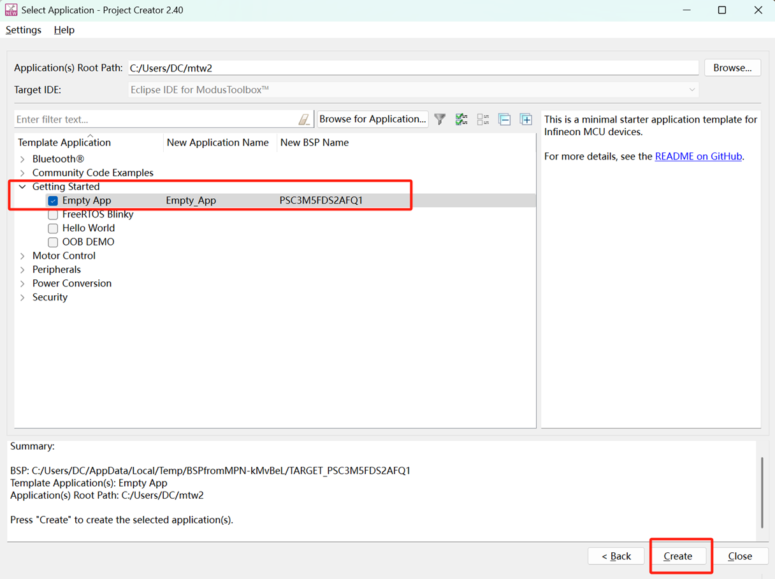Click the funnel filter icon
The image size is (775, 579).
point(440,119)
